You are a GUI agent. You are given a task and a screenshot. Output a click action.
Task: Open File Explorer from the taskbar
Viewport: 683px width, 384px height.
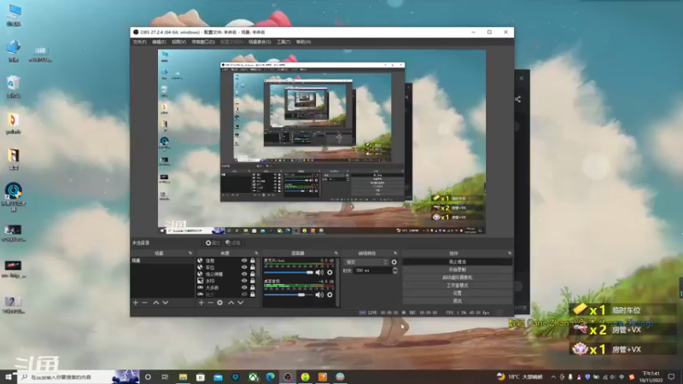tap(183, 377)
